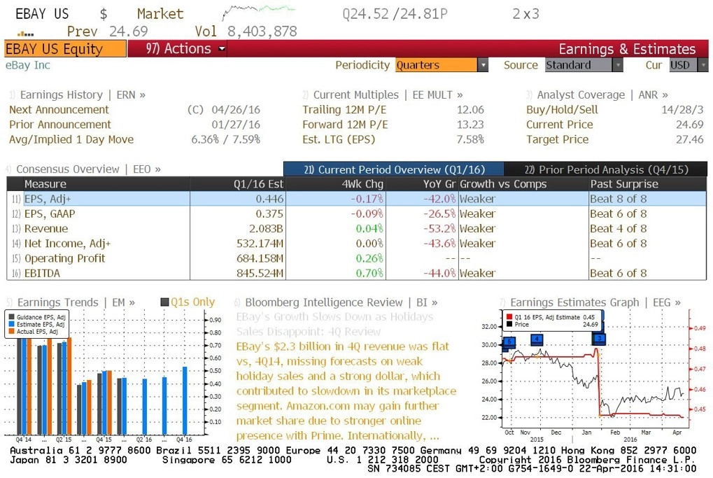Click the EBAY US Equity security field
Viewport: 713px width, 478px height.
click(x=66, y=49)
